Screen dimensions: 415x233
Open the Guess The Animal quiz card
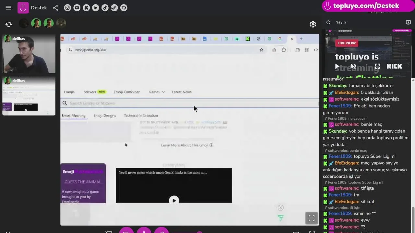point(83,183)
